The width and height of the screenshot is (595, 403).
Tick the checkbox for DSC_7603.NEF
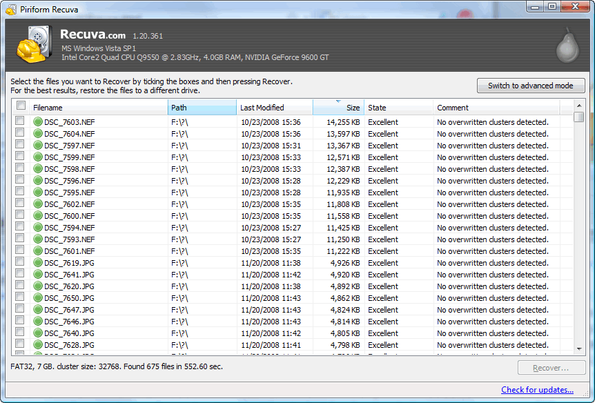coord(20,121)
